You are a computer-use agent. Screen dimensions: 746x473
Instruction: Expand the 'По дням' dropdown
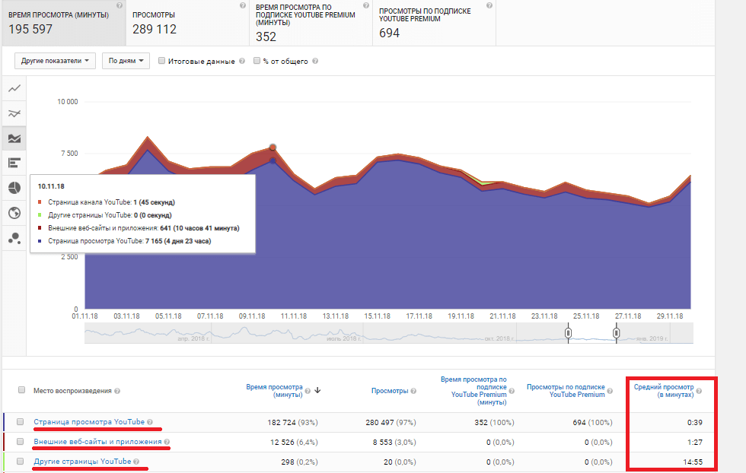tap(125, 61)
